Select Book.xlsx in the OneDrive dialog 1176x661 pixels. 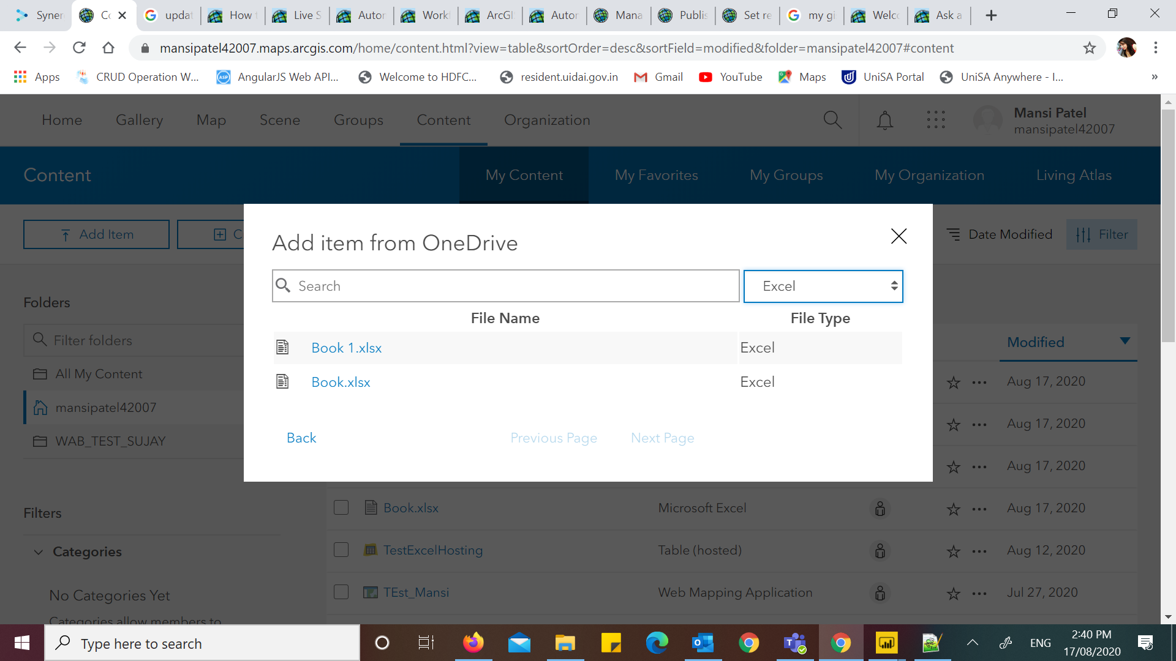[x=341, y=382]
